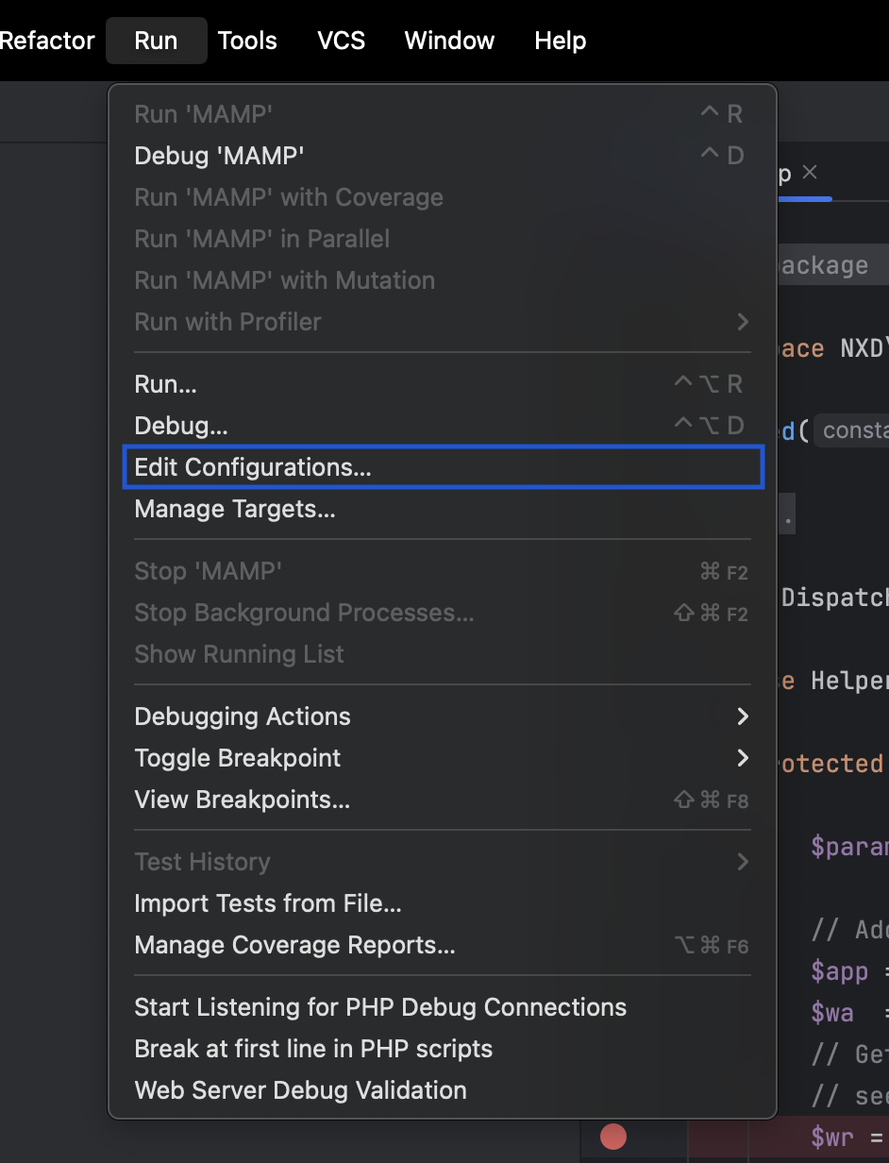Open the Window menu
The width and height of the screenshot is (889, 1163).
point(448,40)
